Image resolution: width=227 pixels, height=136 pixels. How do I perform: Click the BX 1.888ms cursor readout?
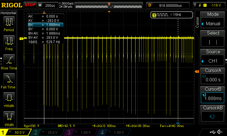pyautogui.click(x=45, y=25)
